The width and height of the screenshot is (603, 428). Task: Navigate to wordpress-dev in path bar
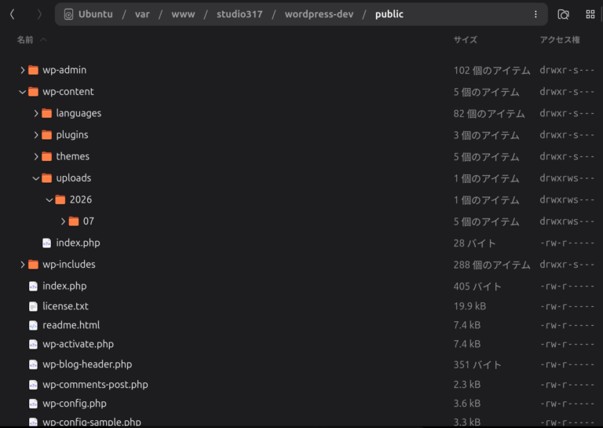click(319, 14)
